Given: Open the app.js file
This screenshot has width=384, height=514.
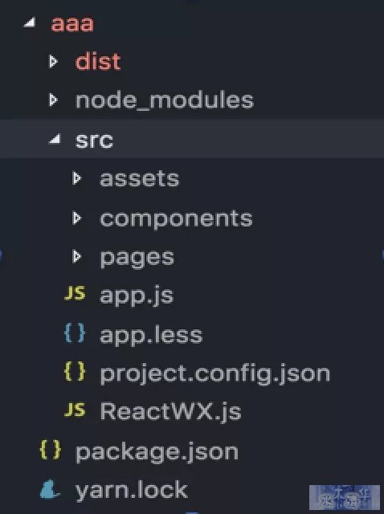Looking at the screenshot, I should [137, 296].
